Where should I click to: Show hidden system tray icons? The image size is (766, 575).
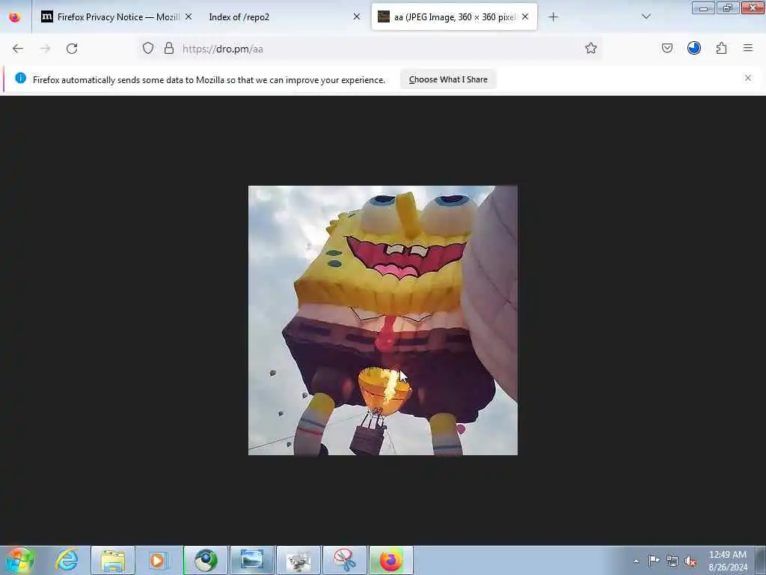[x=636, y=561]
